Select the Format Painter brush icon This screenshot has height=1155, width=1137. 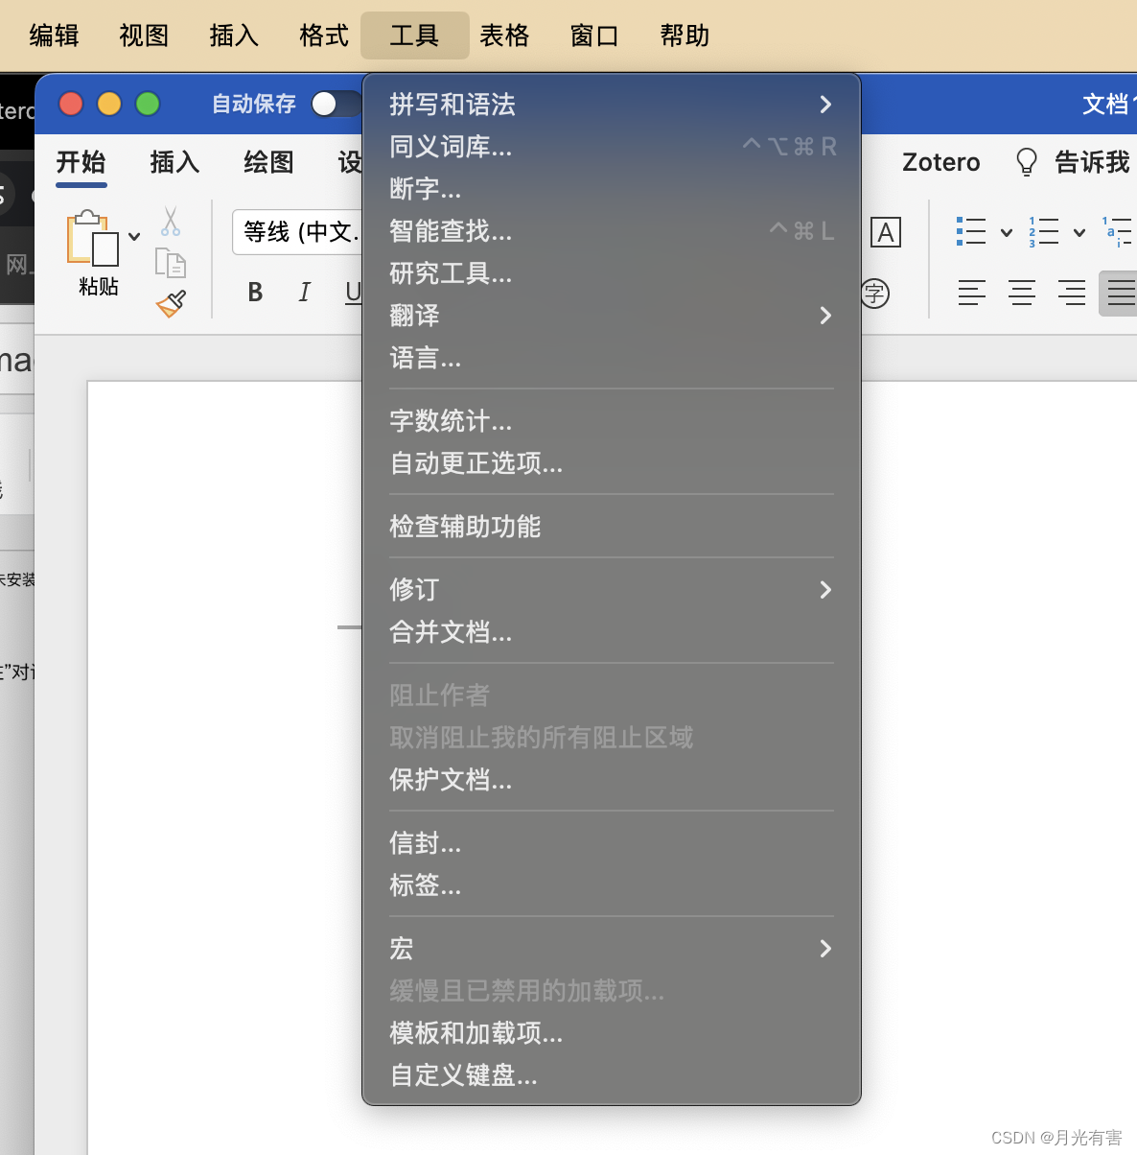pyautogui.click(x=171, y=304)
